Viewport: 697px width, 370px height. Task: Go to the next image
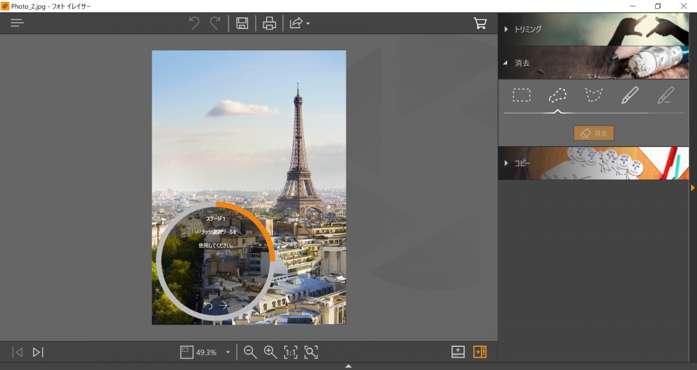tap(38, 352)
